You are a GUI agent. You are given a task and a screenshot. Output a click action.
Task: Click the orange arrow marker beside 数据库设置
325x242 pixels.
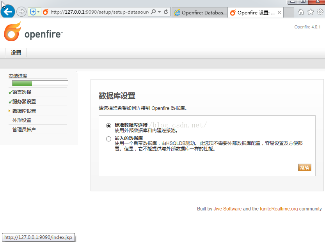click(9, 111)
